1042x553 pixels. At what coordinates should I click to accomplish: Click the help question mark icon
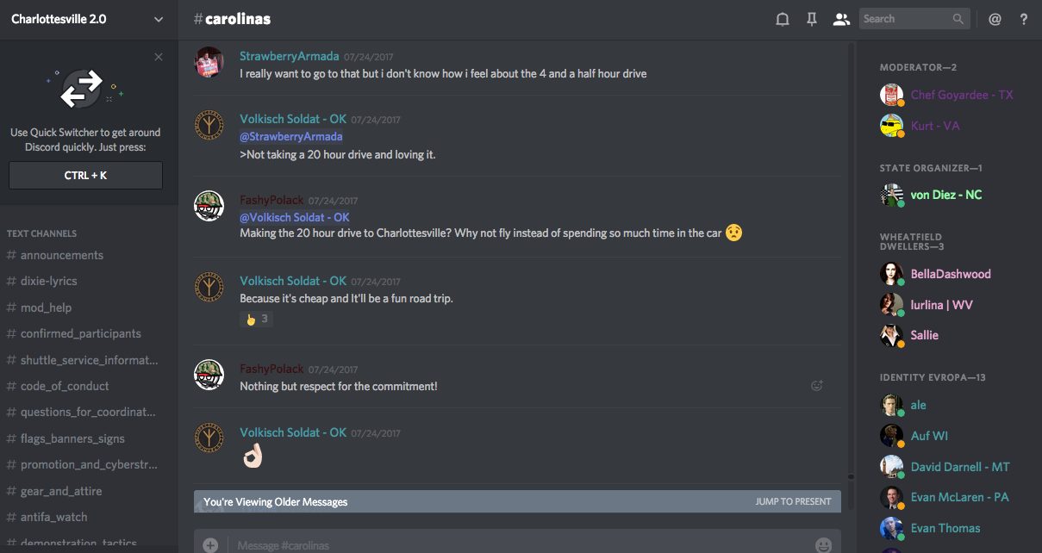(1024, 19)
